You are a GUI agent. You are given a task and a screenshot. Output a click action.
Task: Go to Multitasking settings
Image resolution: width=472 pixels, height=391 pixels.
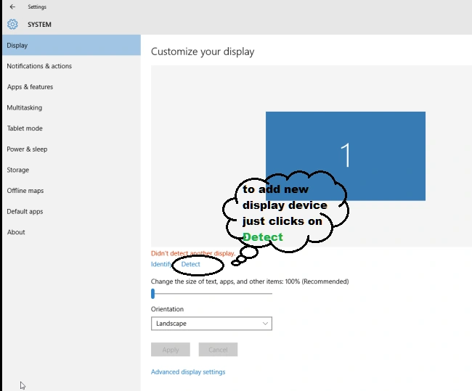71,107
